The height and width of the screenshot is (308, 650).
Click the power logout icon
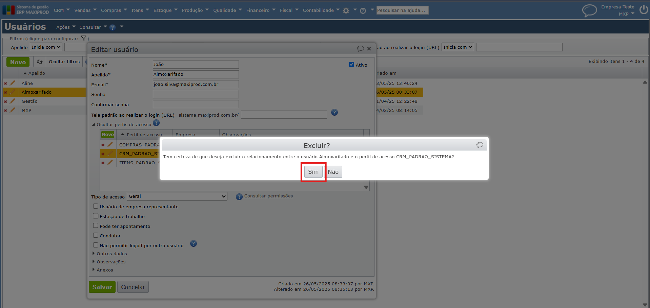pos(644,9)
